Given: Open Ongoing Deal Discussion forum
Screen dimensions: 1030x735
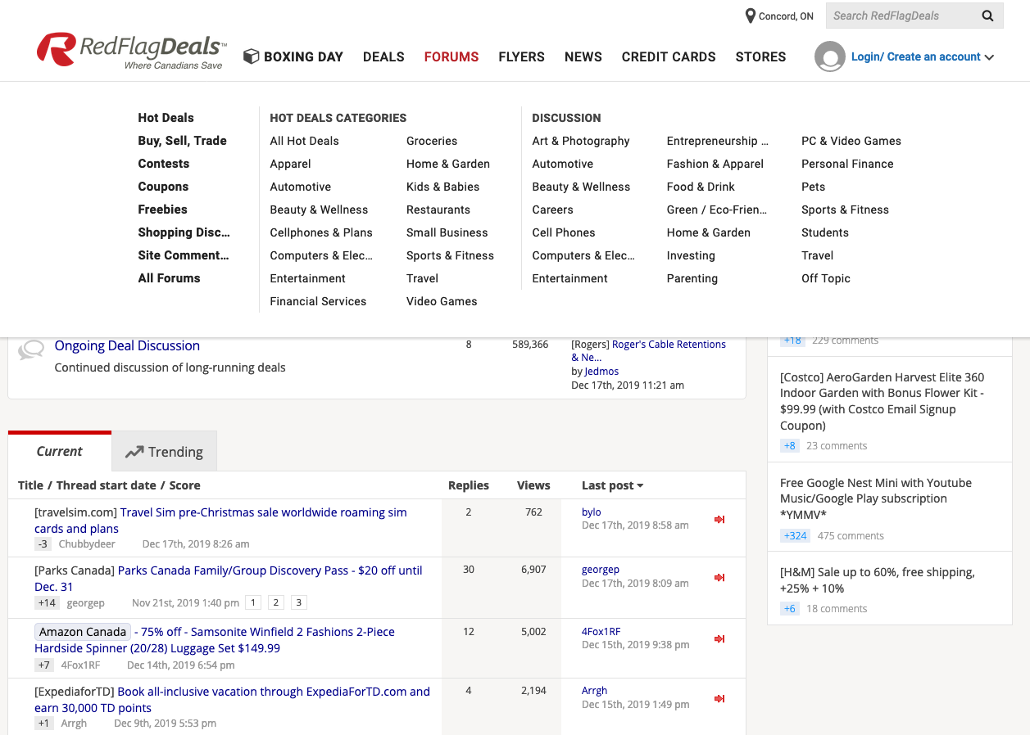Looking at the screenshot, I should (127, 345).
